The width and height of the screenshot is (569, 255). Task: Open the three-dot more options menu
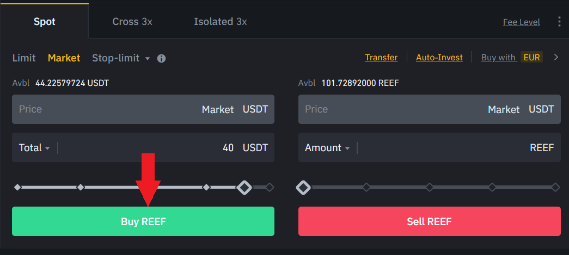tap(559, 22)
